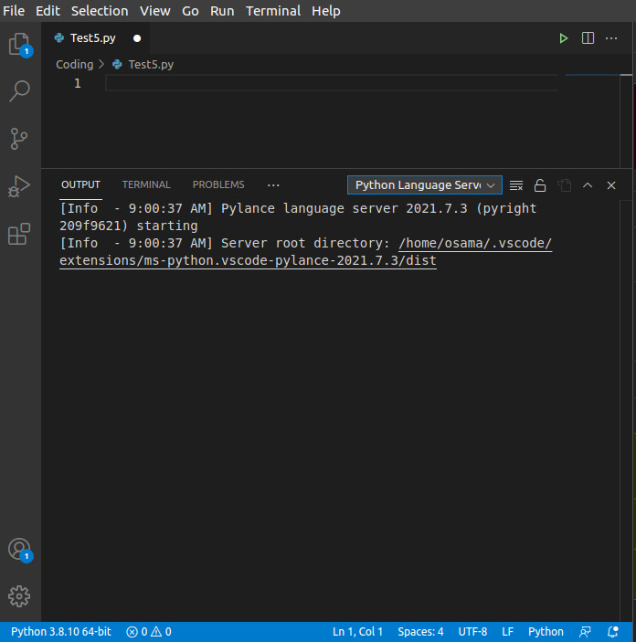
Task: Open the View menu
Action: pos(155,11)
